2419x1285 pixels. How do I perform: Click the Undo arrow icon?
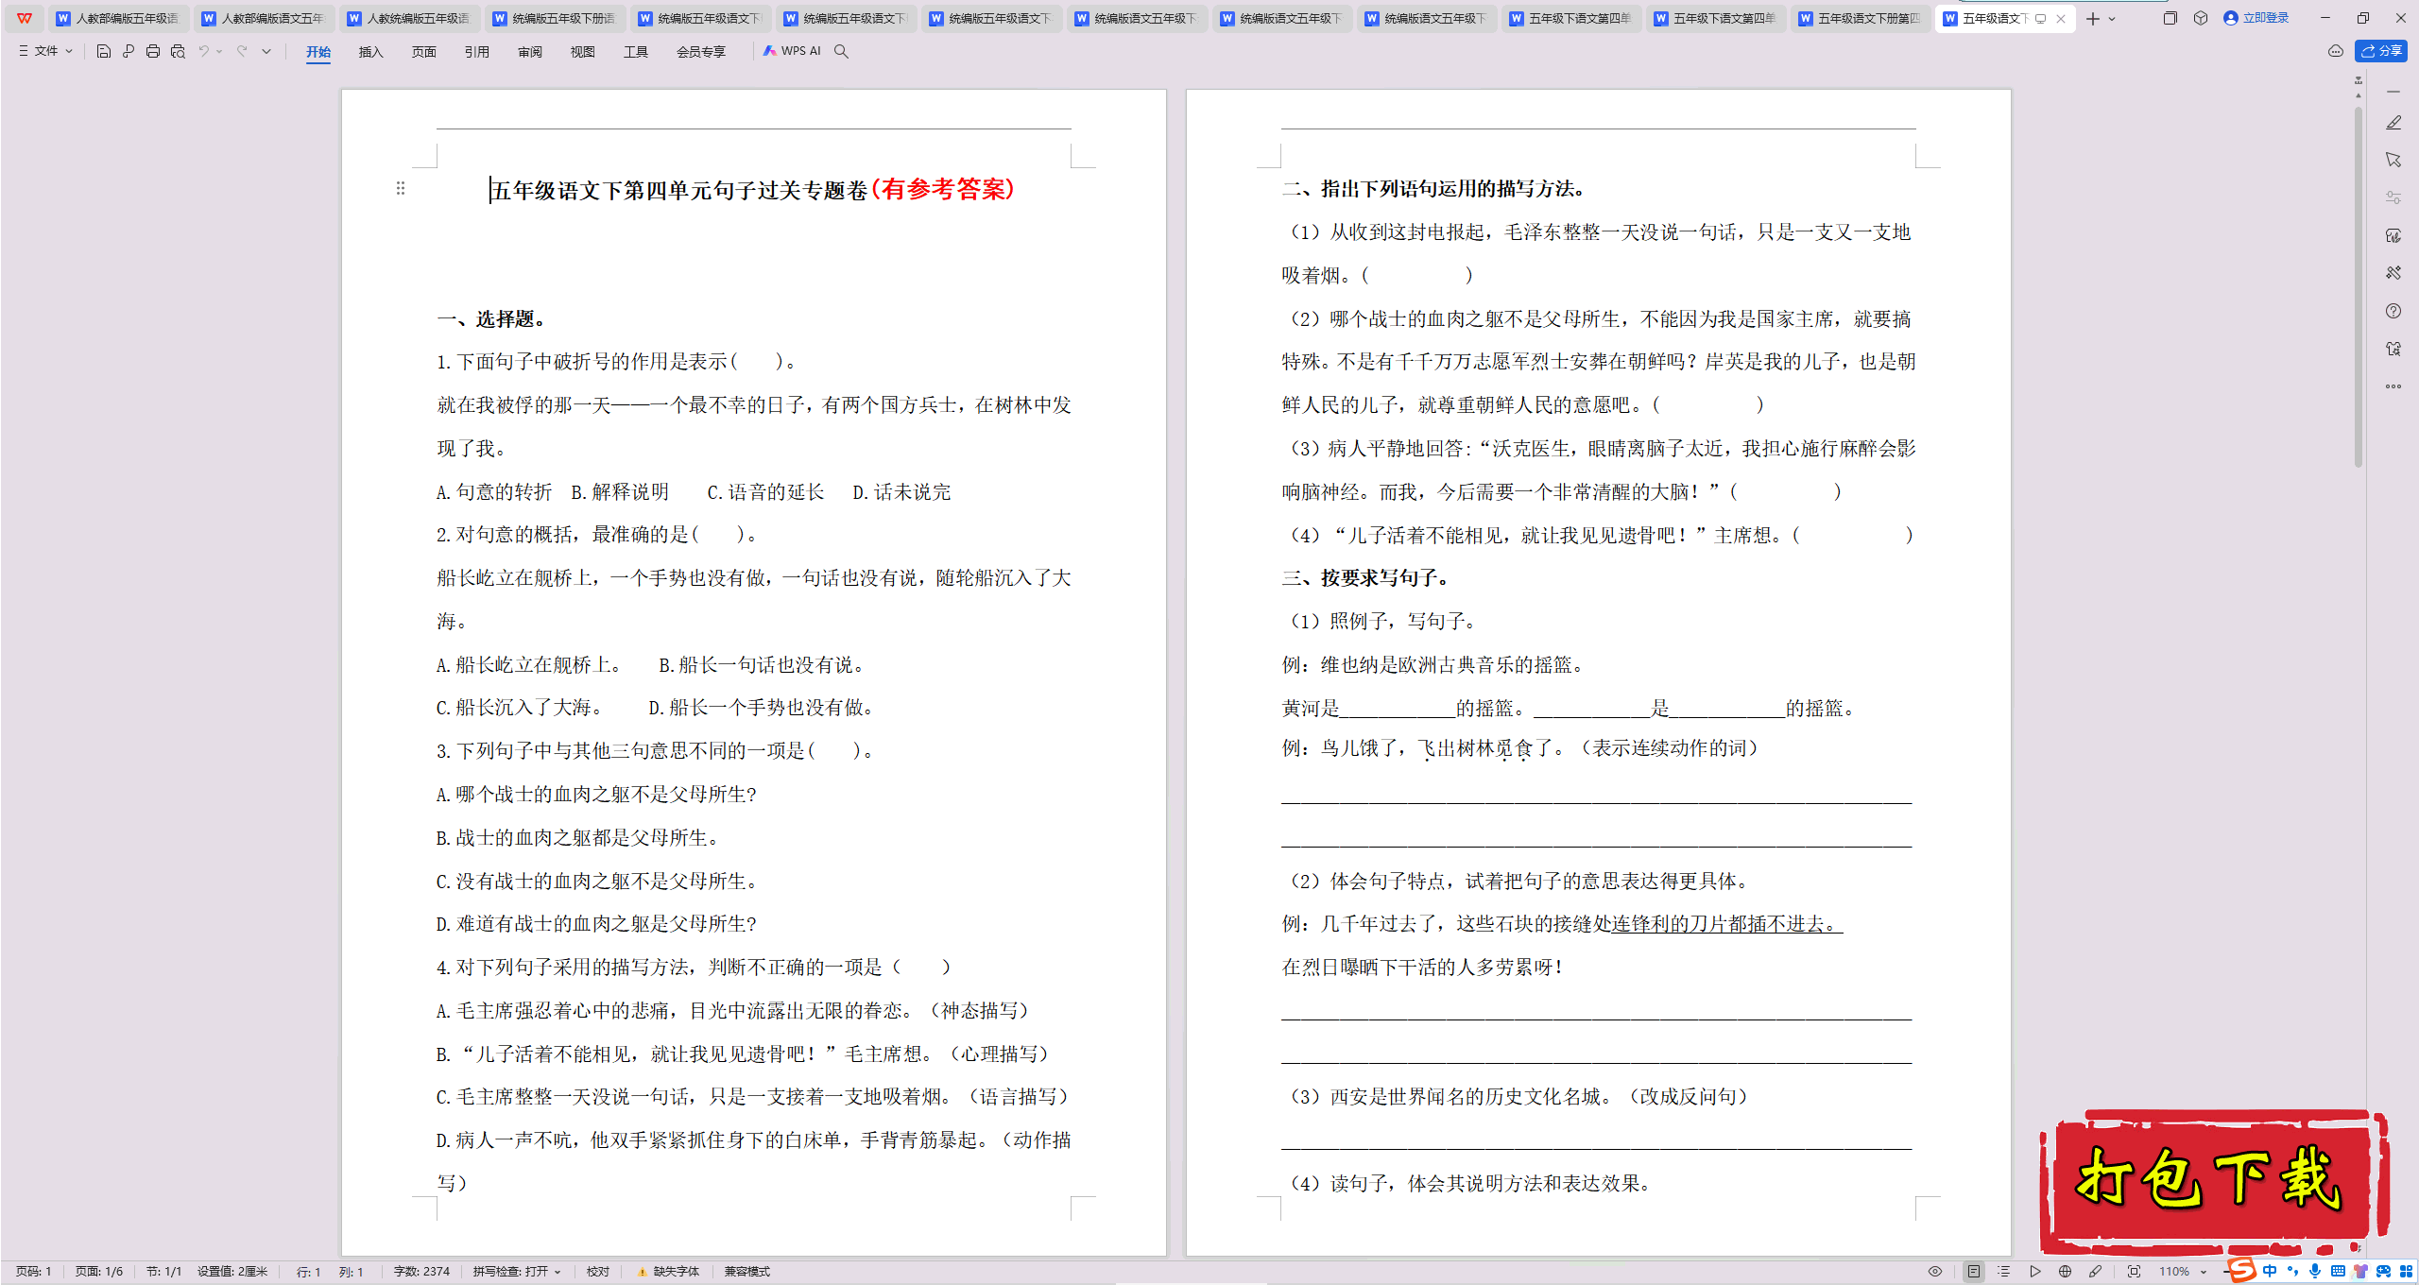coord(203,51)
